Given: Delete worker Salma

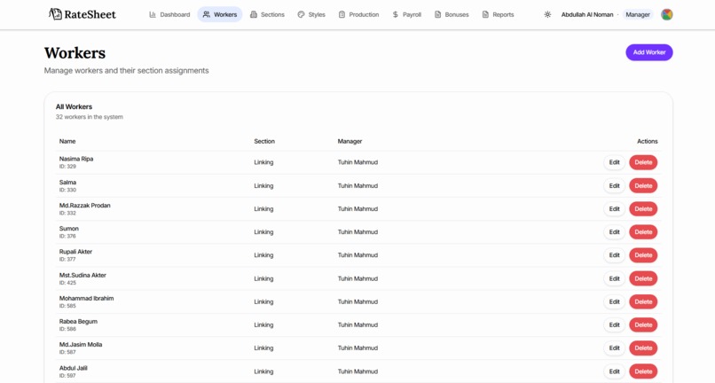Looking at the screenshot, I should (643, 185).
